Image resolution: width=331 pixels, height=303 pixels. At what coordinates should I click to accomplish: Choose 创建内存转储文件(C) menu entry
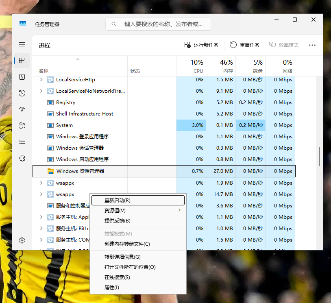click(138, 244)
